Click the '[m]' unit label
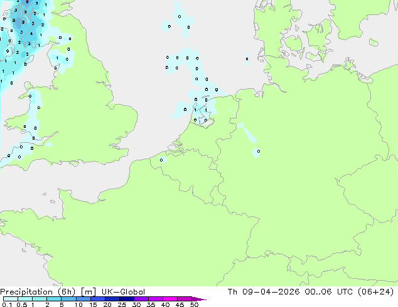 pyautogui.click(x=89, y=292)
